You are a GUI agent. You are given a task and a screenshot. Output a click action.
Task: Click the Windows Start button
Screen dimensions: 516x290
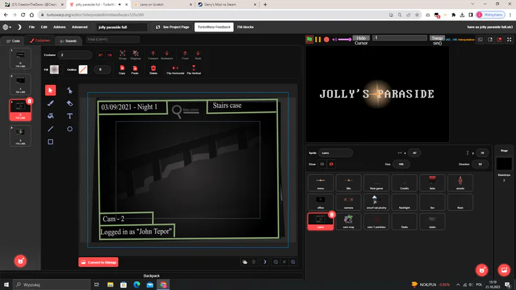[x=6, y=285]
